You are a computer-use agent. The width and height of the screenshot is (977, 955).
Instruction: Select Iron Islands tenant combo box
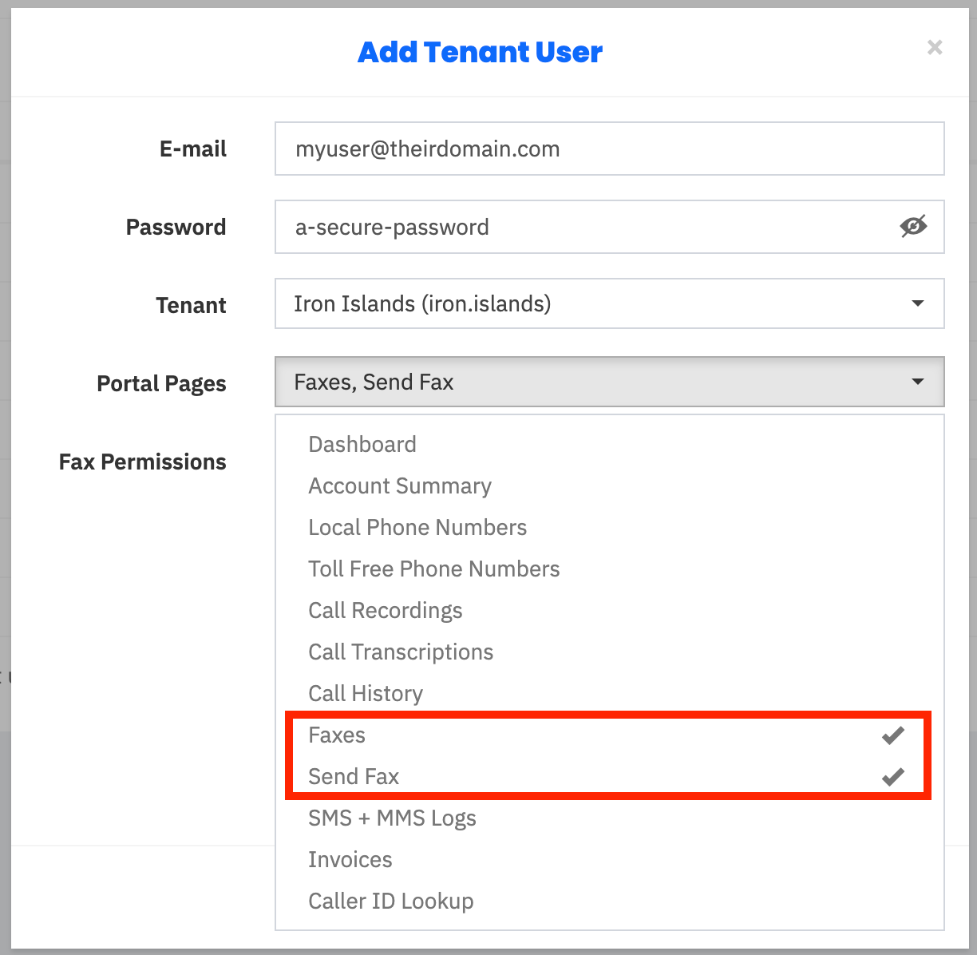[x=610, y=303]
